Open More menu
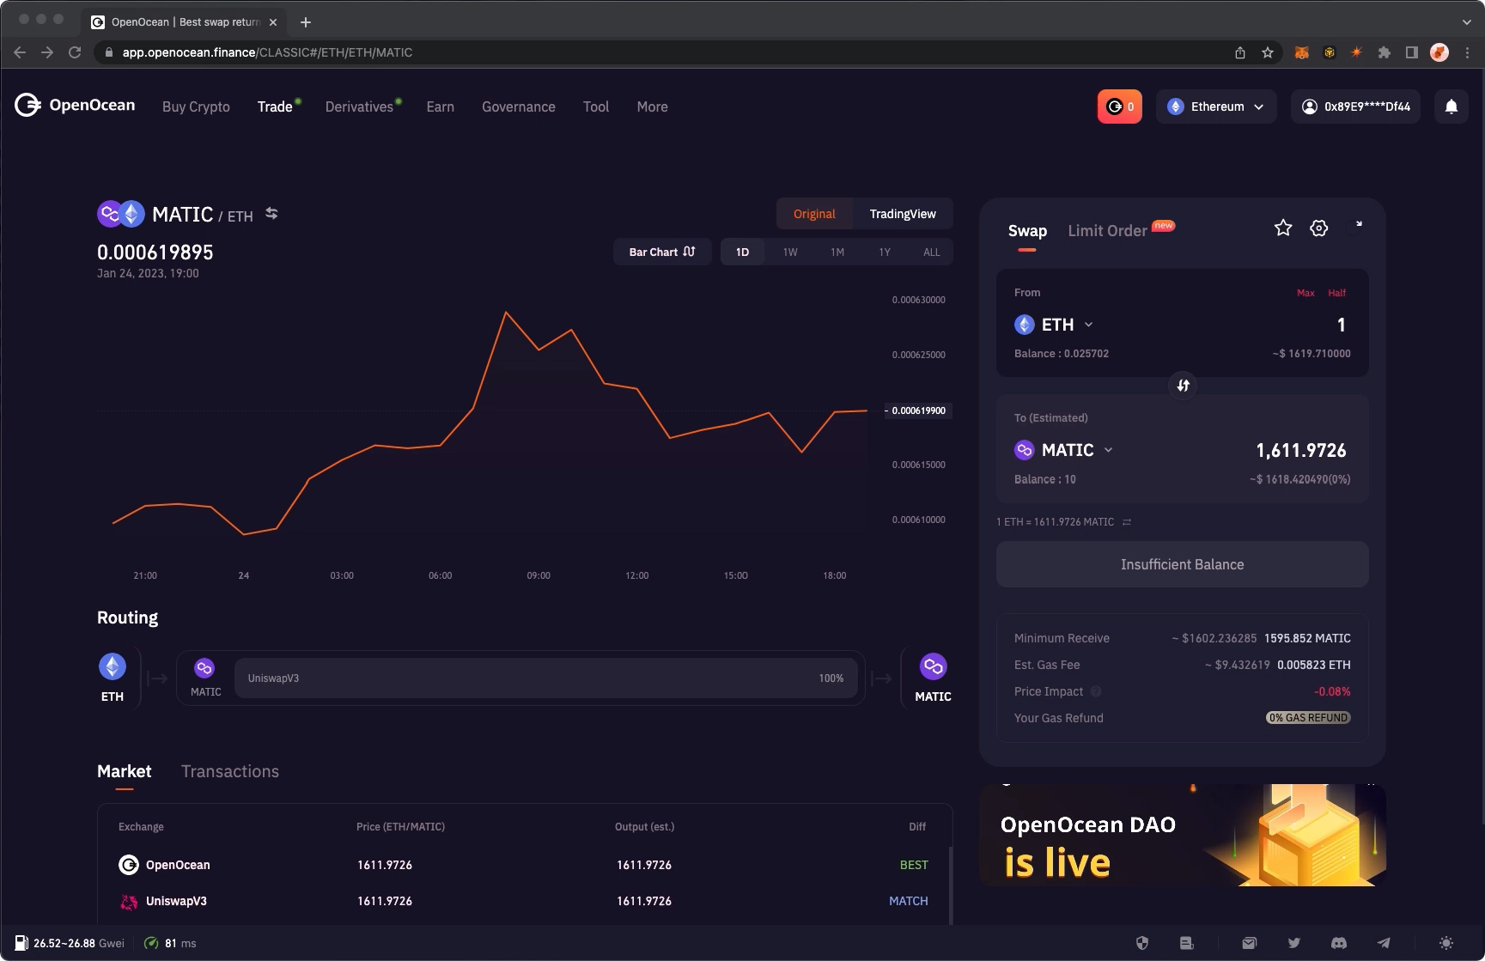1485x961 pixels. (x=653, y=106)
